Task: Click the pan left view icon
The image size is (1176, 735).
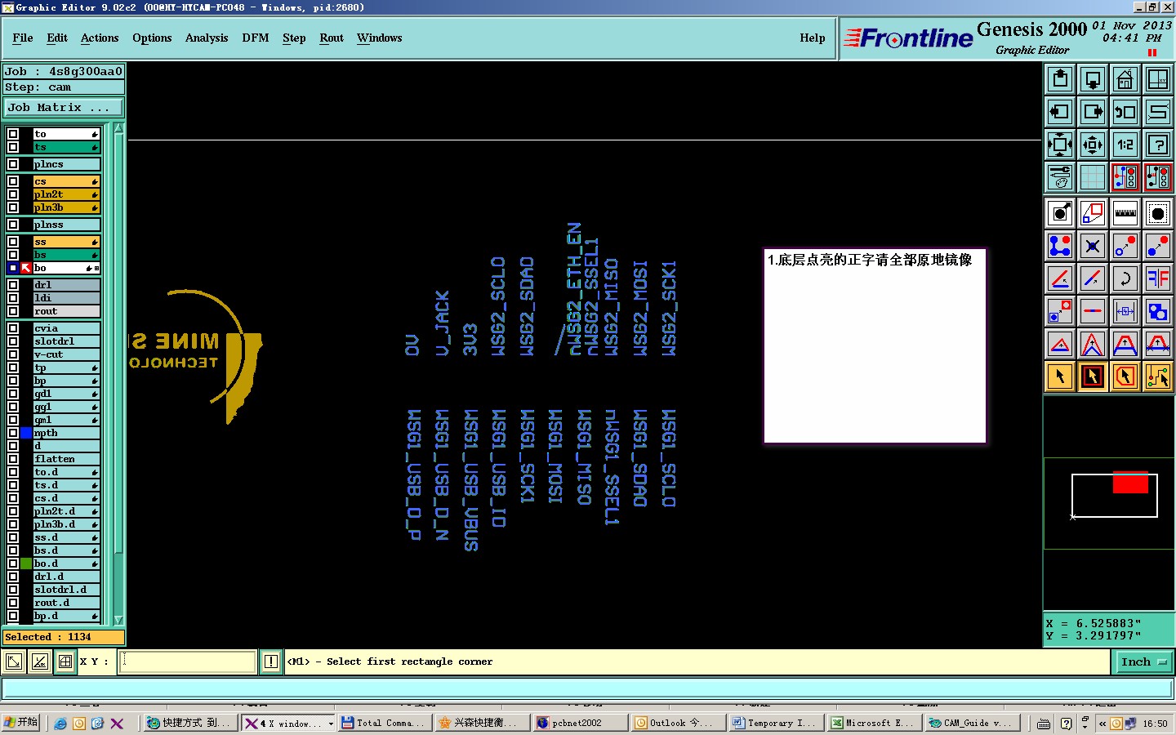Action: (1060, 112)
